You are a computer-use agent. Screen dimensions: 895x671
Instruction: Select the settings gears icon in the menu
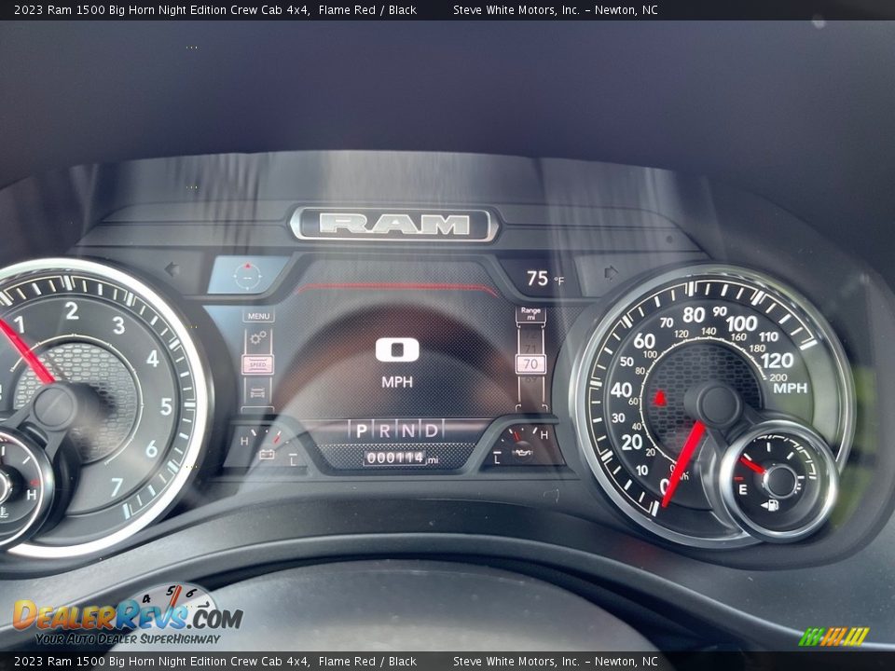pyautogui.click(x=258, y=337)
